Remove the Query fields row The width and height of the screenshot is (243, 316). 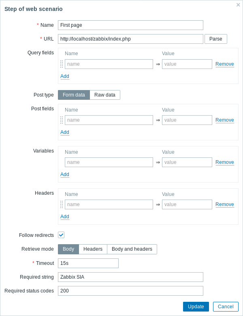[224, 64]
